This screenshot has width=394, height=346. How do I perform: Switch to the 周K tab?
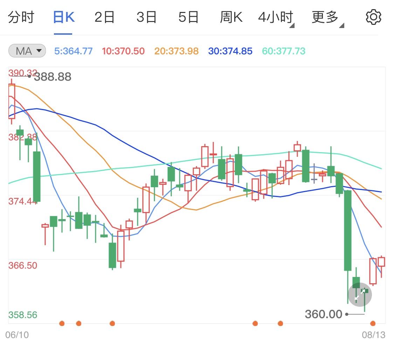point(231,17)
